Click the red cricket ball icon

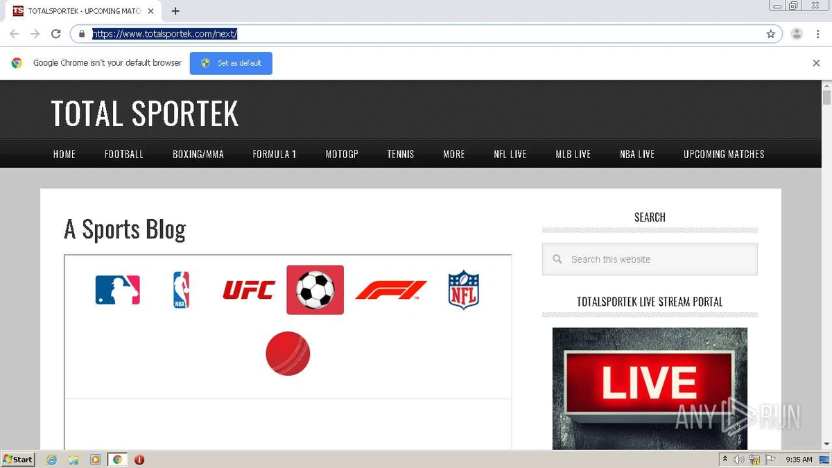coord(288,354)
